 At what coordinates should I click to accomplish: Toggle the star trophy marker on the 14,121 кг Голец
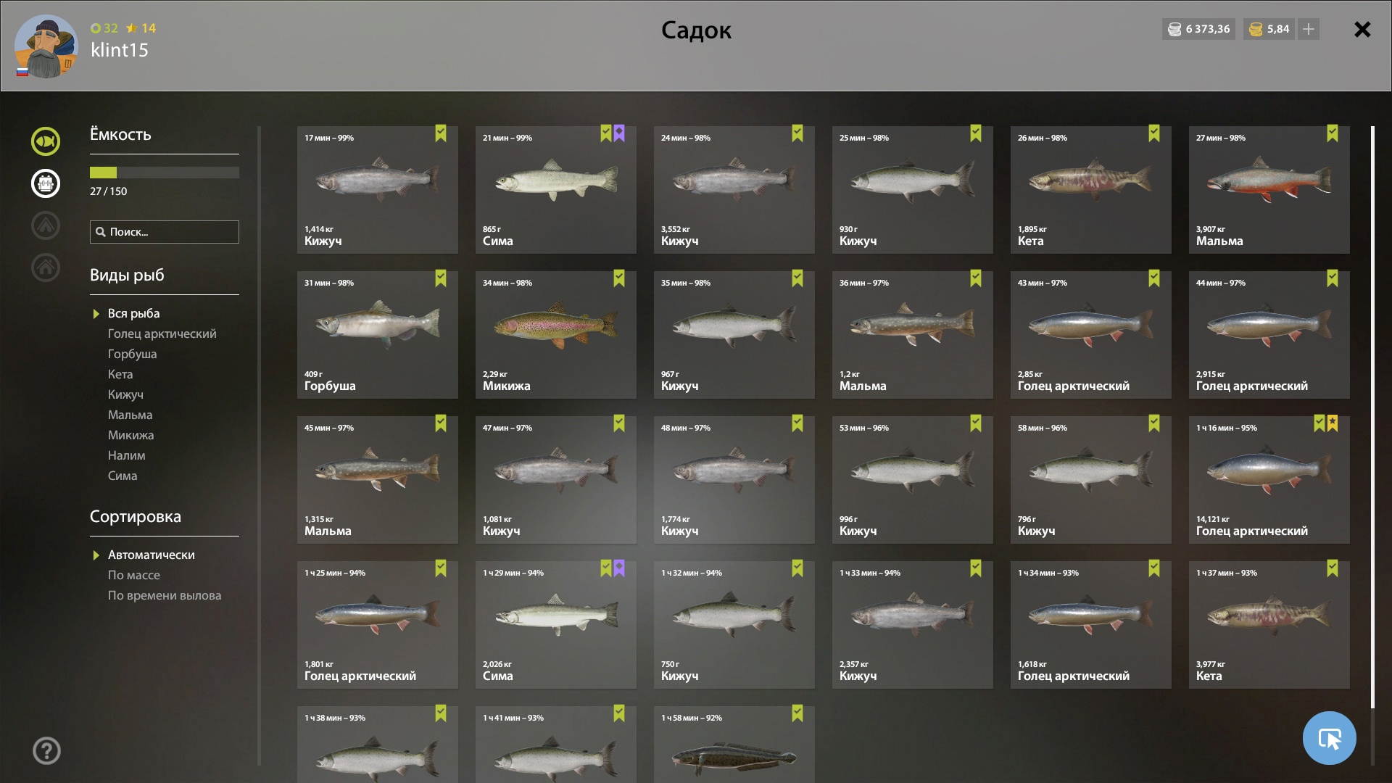(x=1333, y=423)
